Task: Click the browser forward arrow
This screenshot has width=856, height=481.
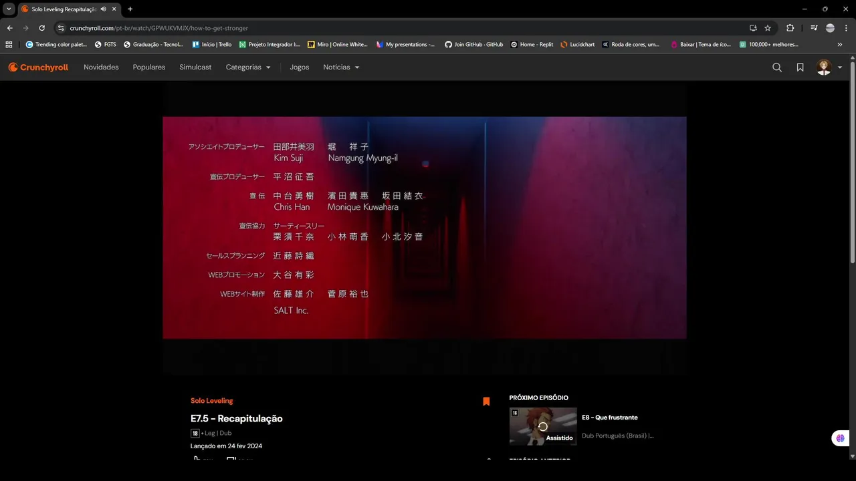Action: tap(25, 28)
